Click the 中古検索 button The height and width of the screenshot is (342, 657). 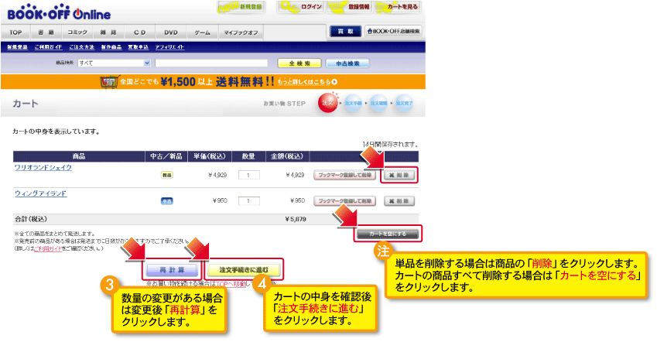(347, 63)
